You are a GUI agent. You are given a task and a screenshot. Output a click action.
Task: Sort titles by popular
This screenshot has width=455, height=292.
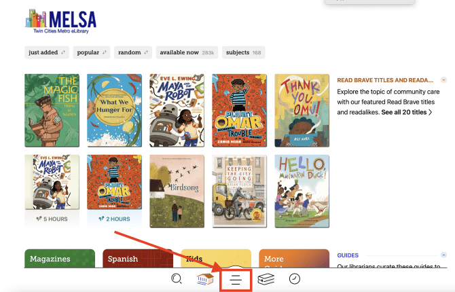click(92, 52)
